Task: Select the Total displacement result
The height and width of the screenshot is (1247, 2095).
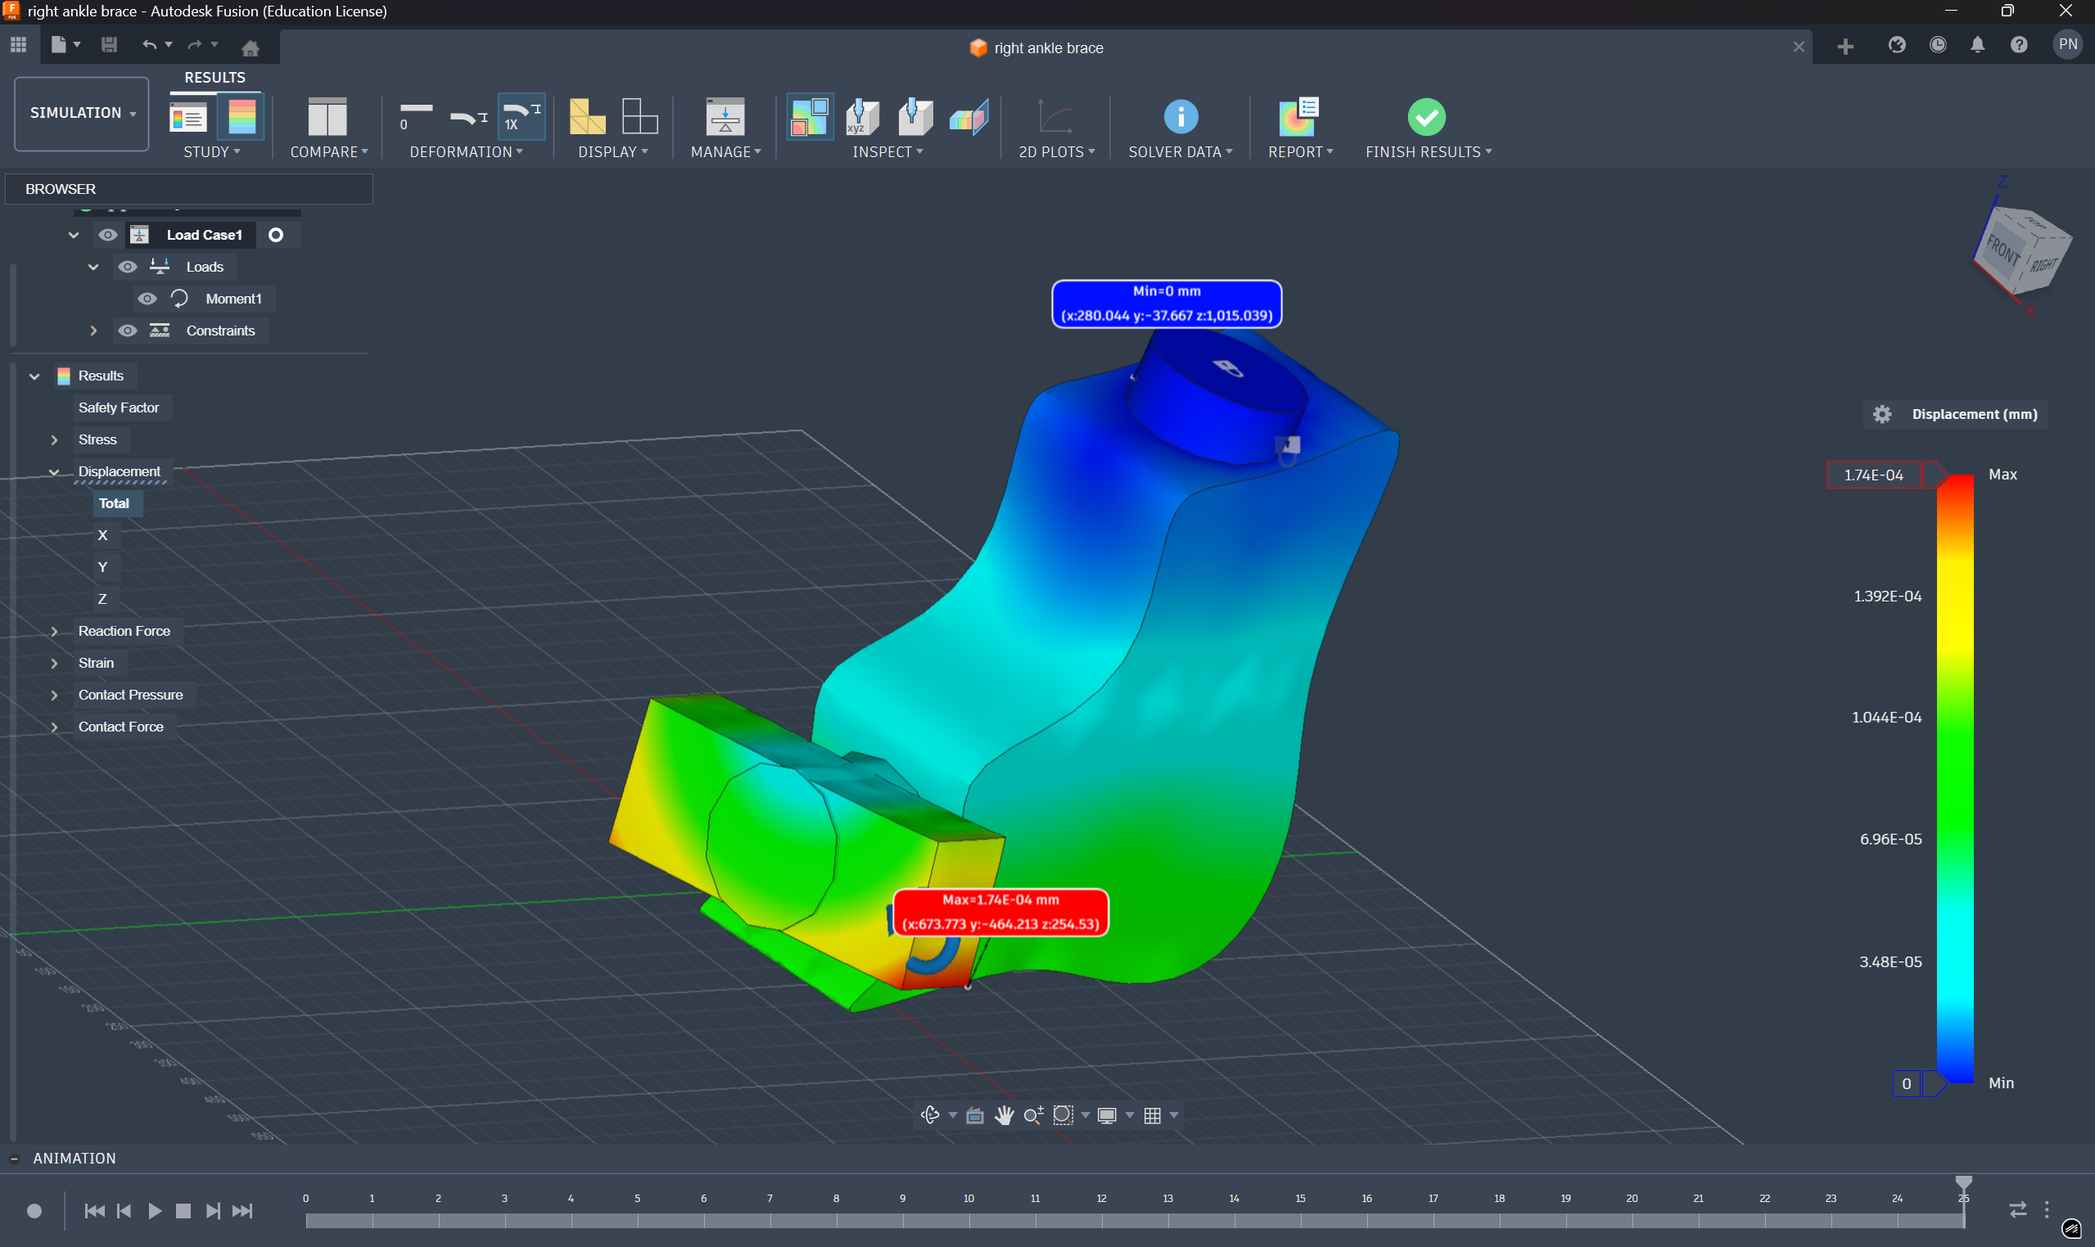Action: tap(115, 502)
